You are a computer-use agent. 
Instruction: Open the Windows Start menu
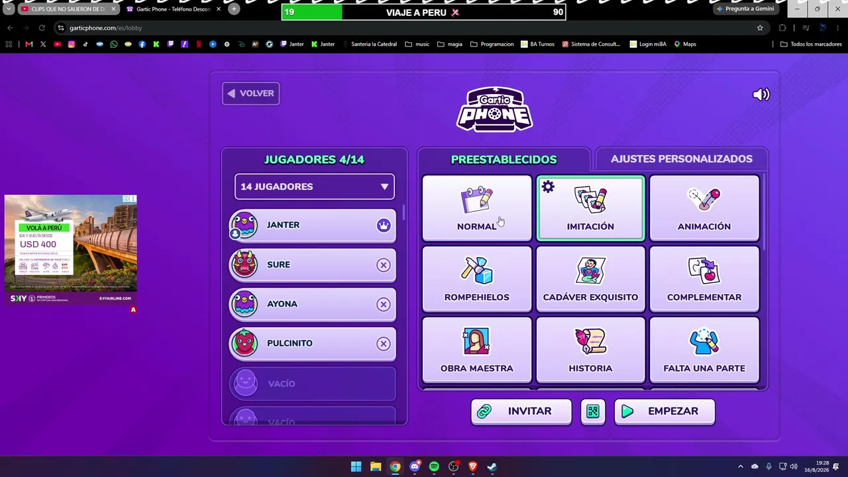[356, 466]
